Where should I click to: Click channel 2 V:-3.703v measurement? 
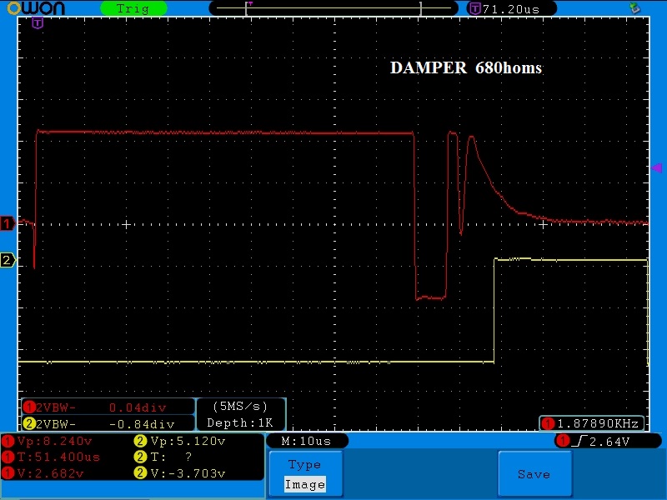(x=180, y=473)
